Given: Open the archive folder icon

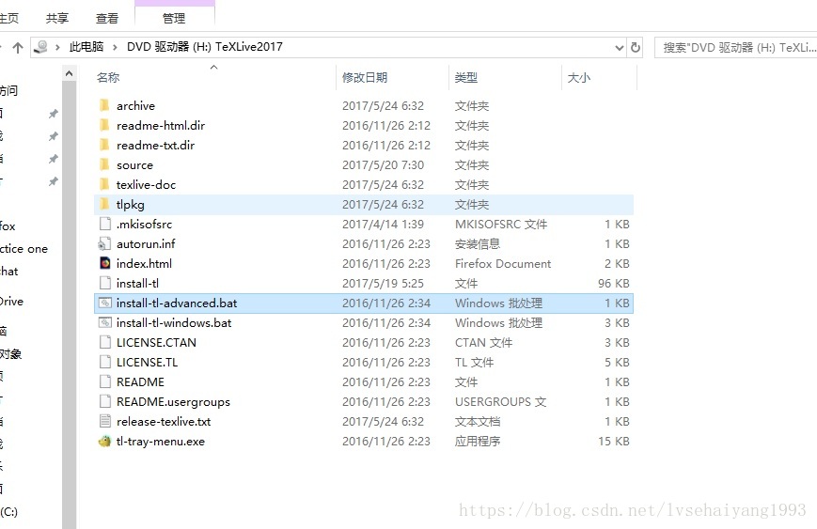Looking at the screenshot, I should click(x=104, y=105).
